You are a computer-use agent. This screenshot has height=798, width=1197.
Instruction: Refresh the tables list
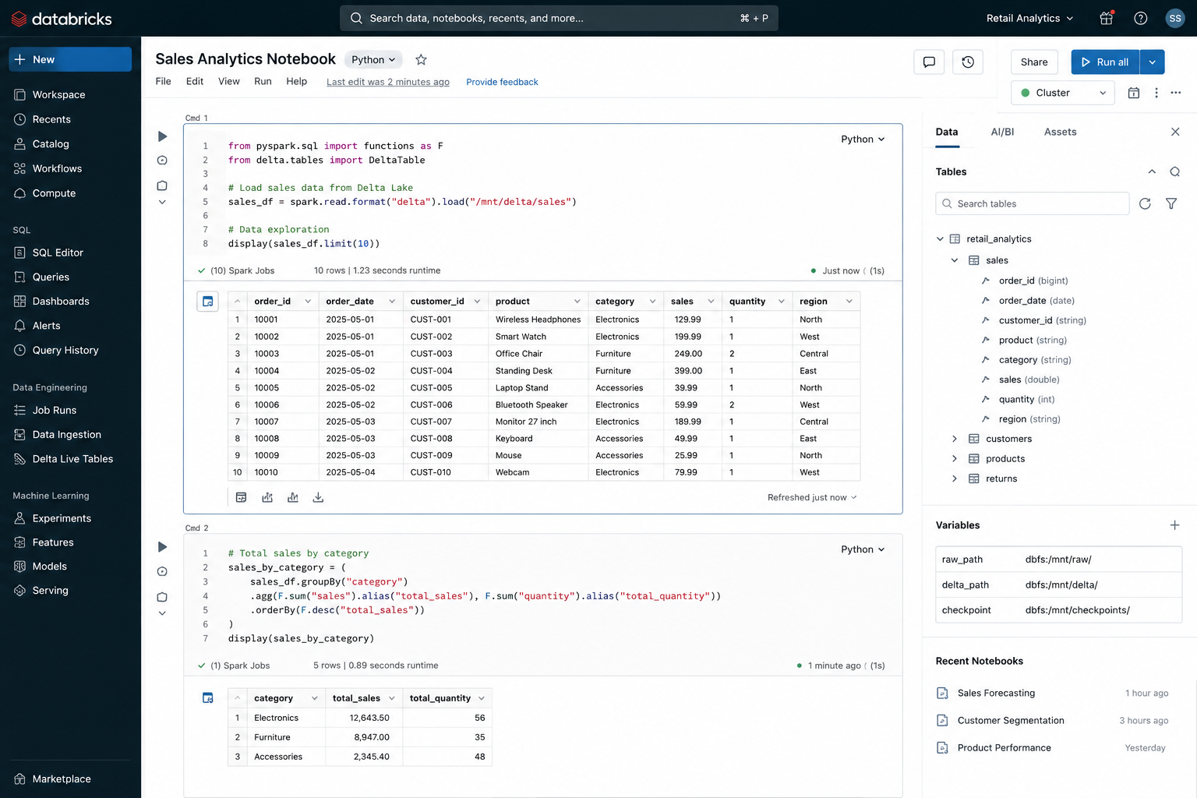tap(1145, 203)
